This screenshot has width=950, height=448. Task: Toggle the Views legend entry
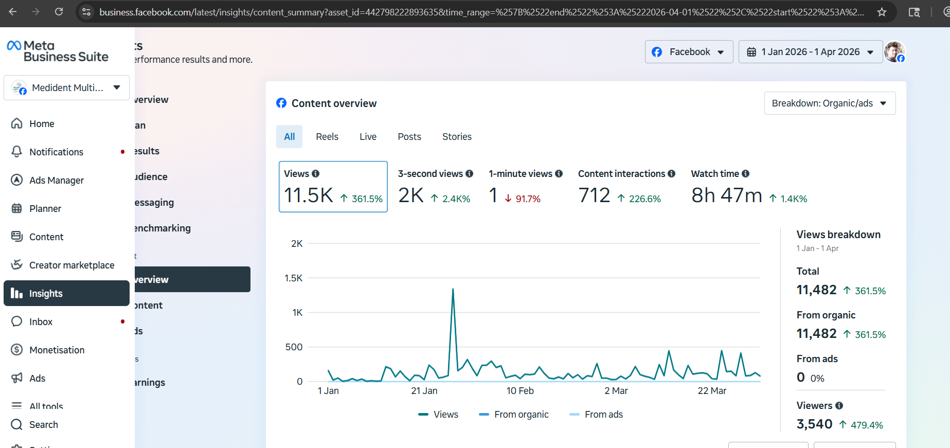(438, 415)
